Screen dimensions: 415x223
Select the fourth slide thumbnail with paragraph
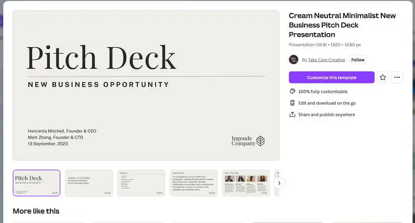[193, 183]
